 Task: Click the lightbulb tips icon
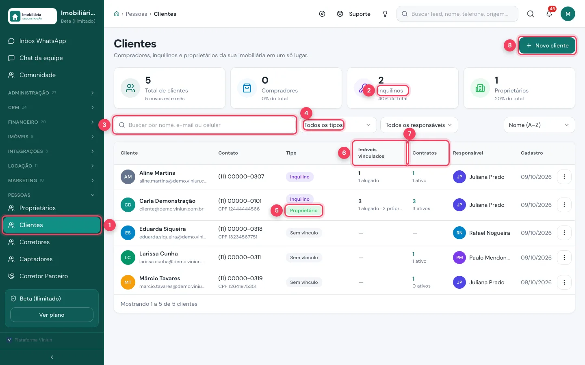pyautogui.click(x=385, y=14)
